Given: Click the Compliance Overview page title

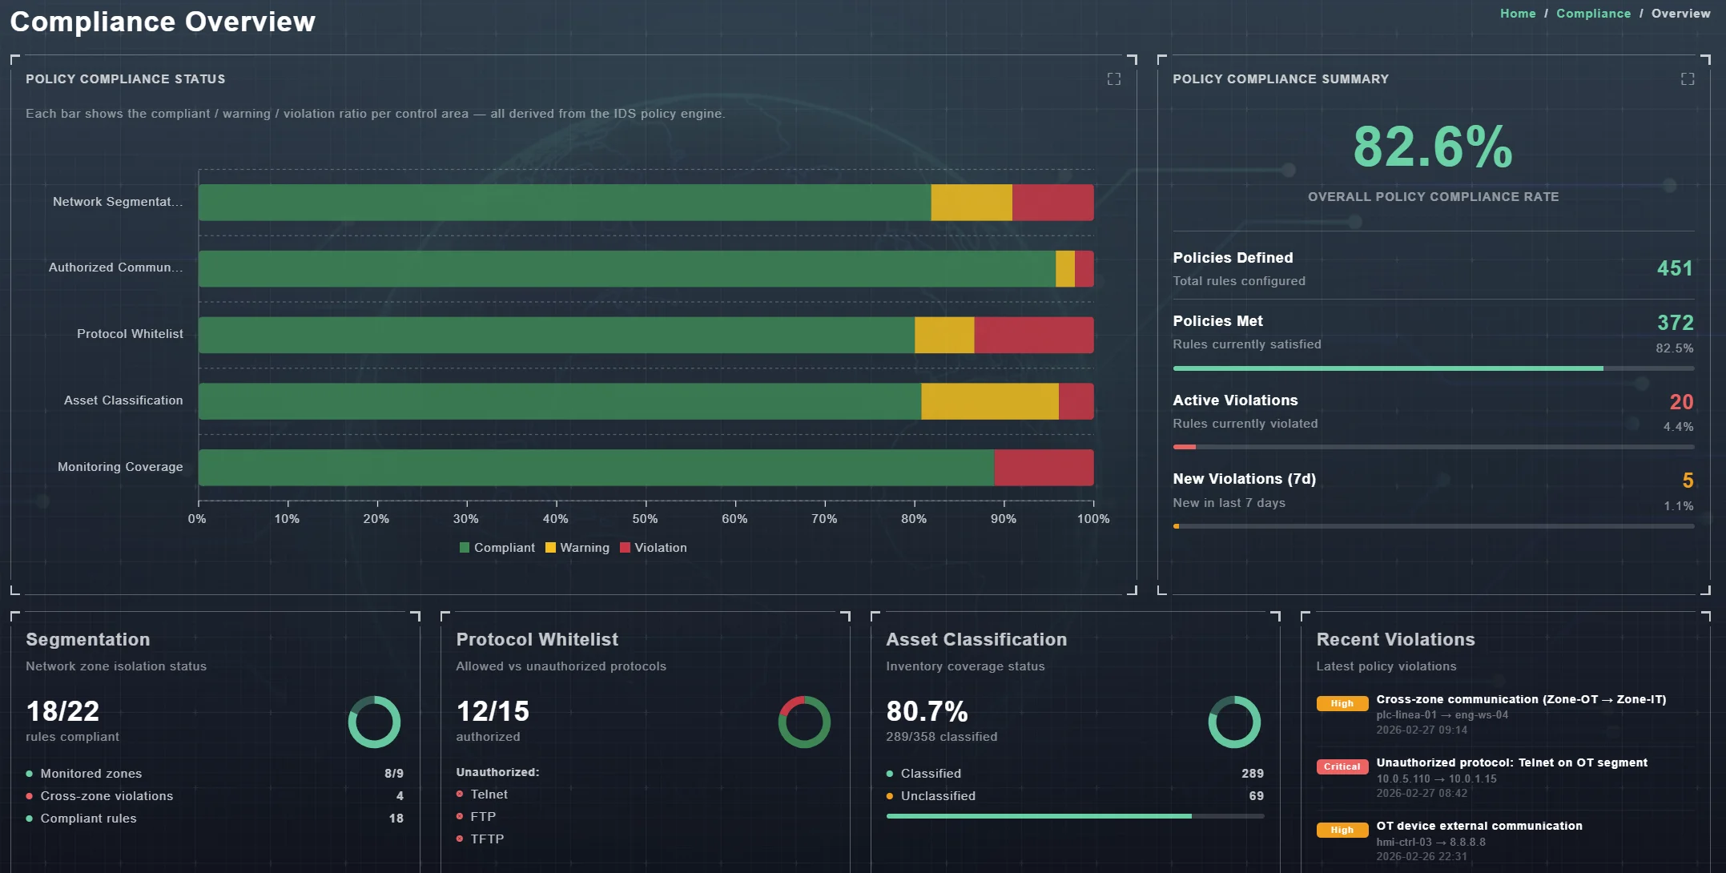Looking at the screenshot, I should pyautogui.click(x=163, y=22).
